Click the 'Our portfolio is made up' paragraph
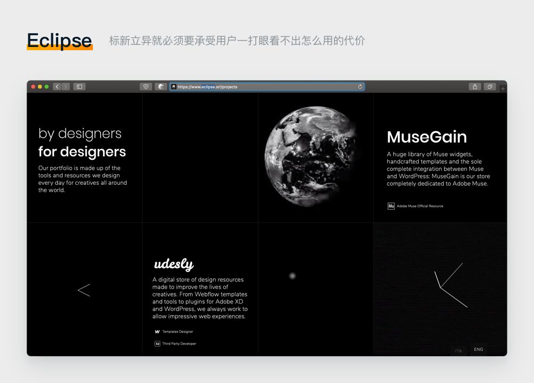 point(82,179)
